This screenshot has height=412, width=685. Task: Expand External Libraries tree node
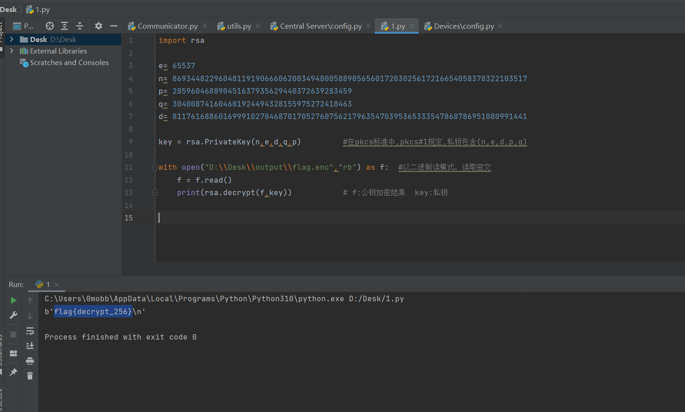12,51
